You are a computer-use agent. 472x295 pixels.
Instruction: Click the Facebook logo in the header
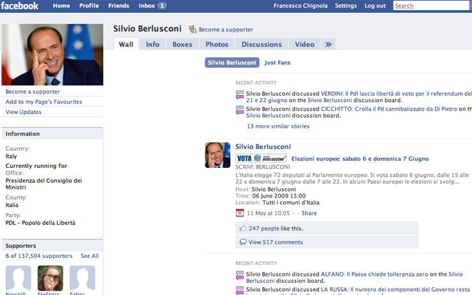(20, 6)
